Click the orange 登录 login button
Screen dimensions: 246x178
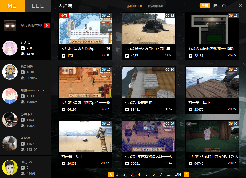coord(205,6)
